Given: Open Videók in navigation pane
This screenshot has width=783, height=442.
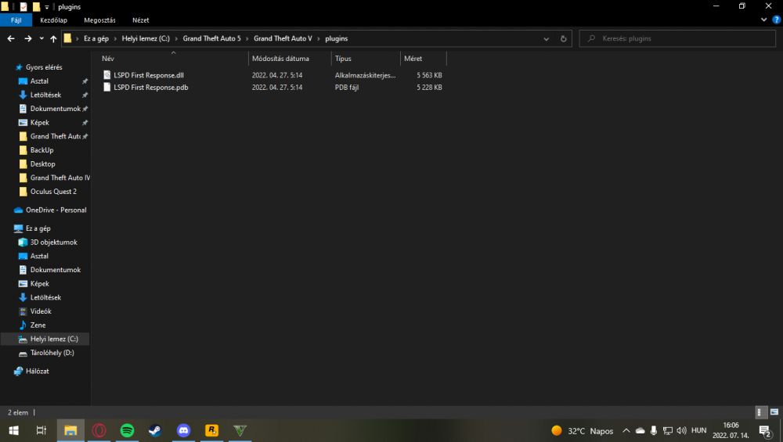Looking at the screenshot, I should point(41,311).
